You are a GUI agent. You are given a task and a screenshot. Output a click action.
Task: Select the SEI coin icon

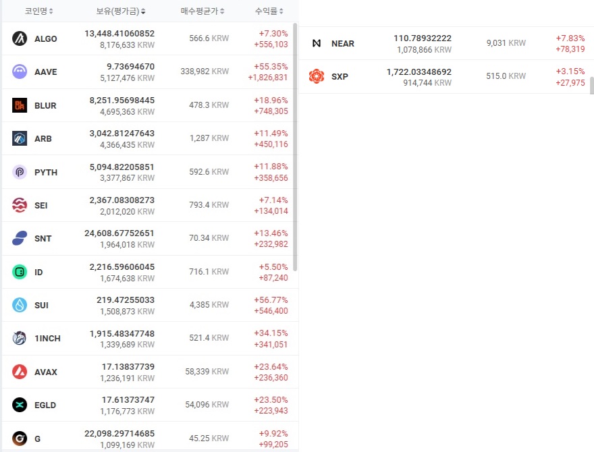point(20,205)
